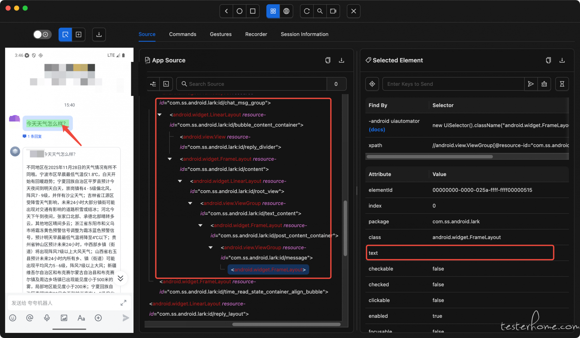Collapse the text_content ViewGroup node

pyautogui.click(x=190, y=203)
